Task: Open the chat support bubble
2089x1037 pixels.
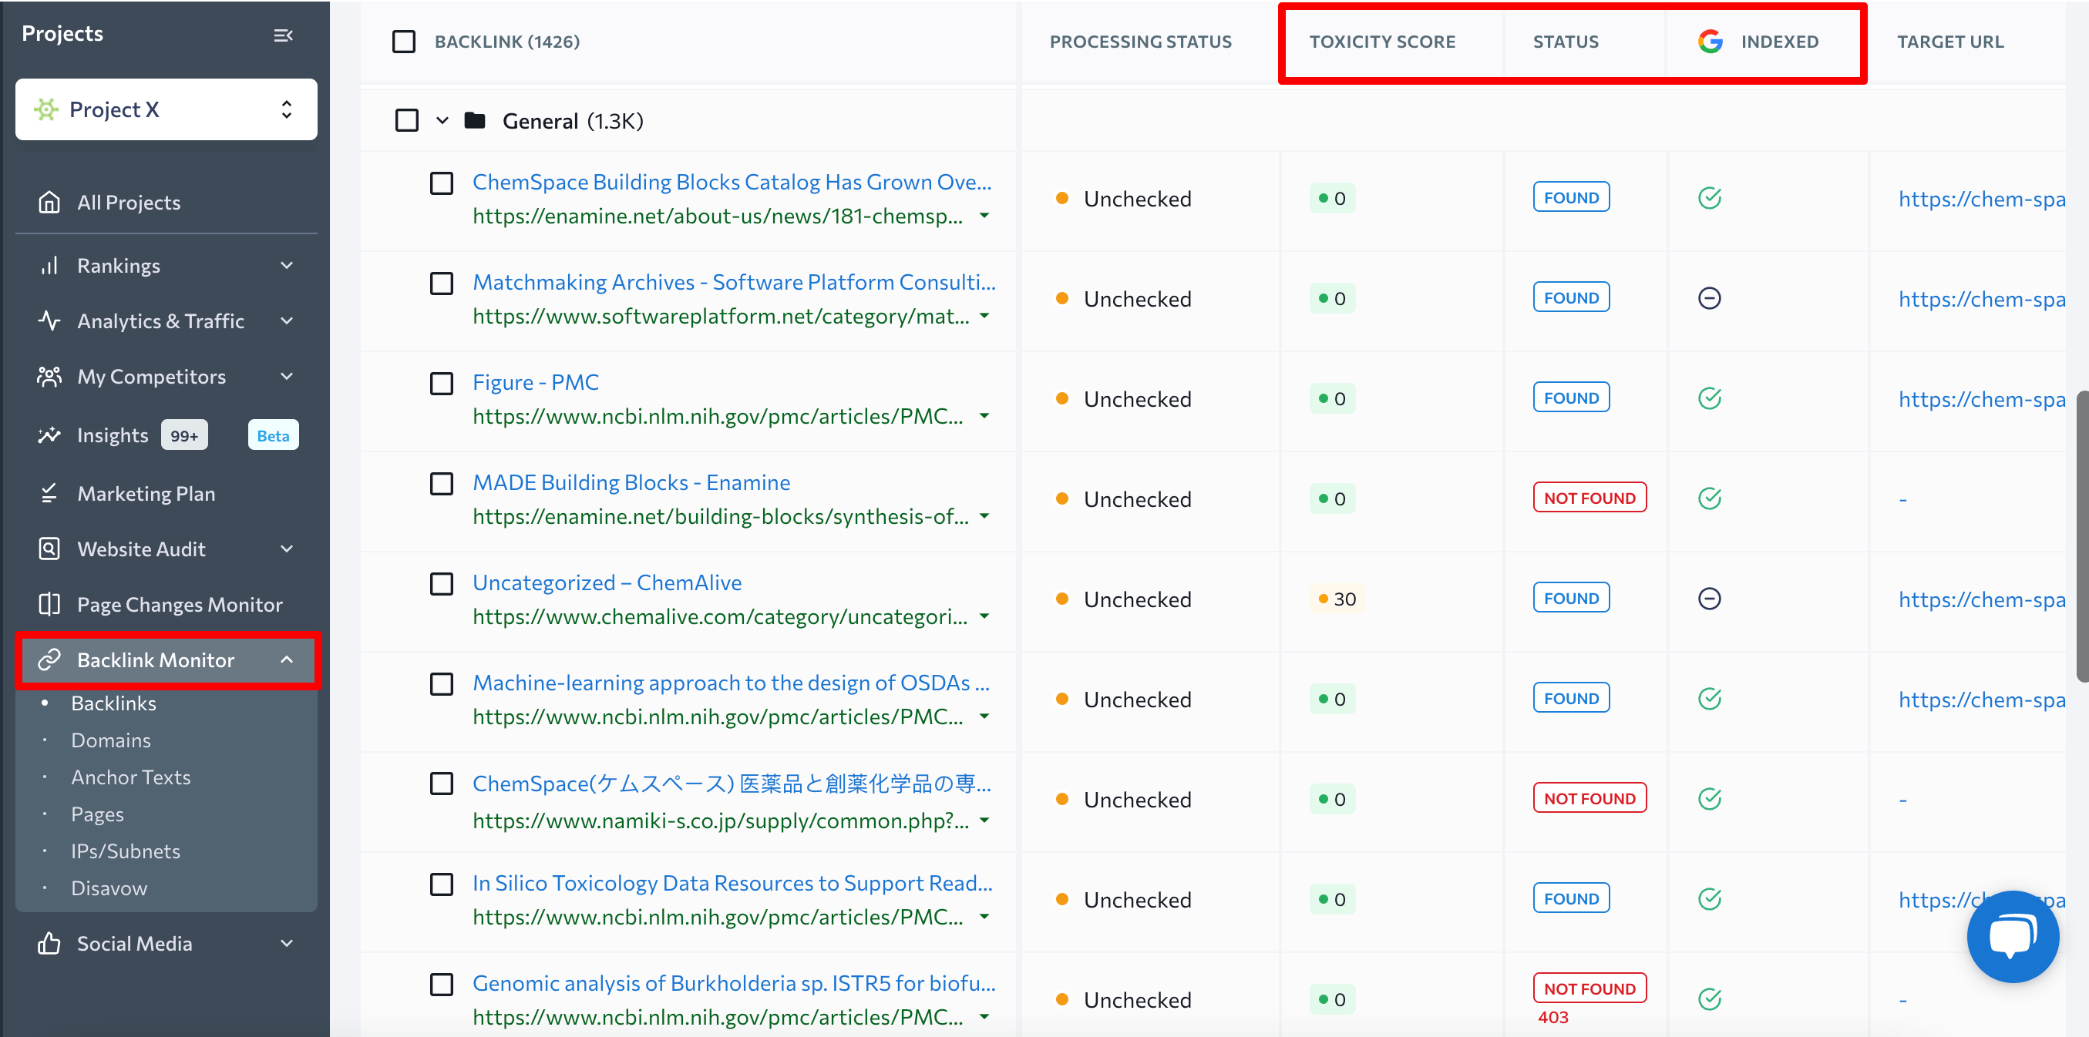Action: pos(2012,935)
